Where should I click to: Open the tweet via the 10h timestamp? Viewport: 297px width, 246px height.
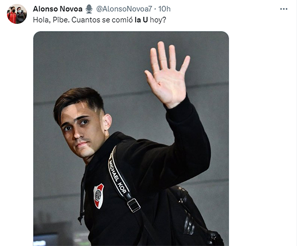point(164,9)
